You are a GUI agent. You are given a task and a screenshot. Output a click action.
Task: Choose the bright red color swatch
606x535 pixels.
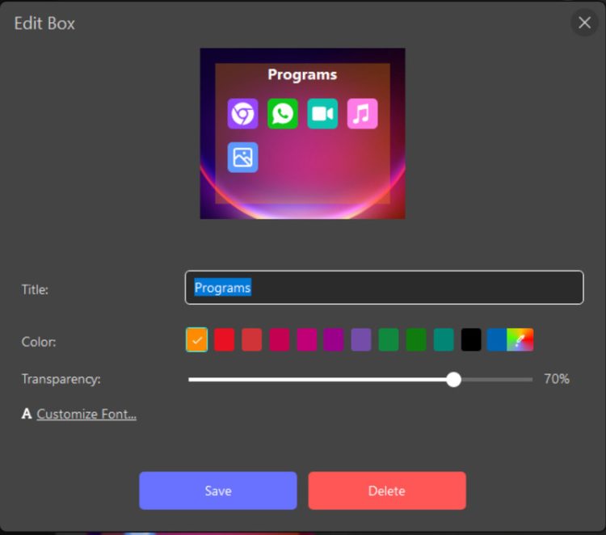click(x=224, y=340)
